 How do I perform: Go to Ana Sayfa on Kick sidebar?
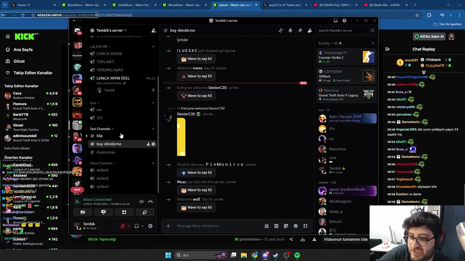tap(23, 50)
